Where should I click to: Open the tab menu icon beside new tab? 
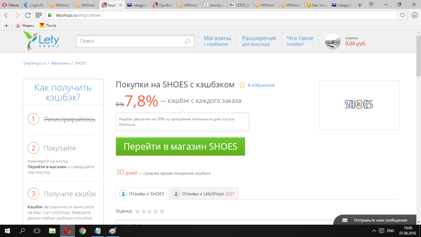(371, 5)
